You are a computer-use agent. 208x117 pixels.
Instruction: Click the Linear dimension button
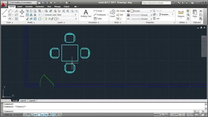click(x=99, y=11)
